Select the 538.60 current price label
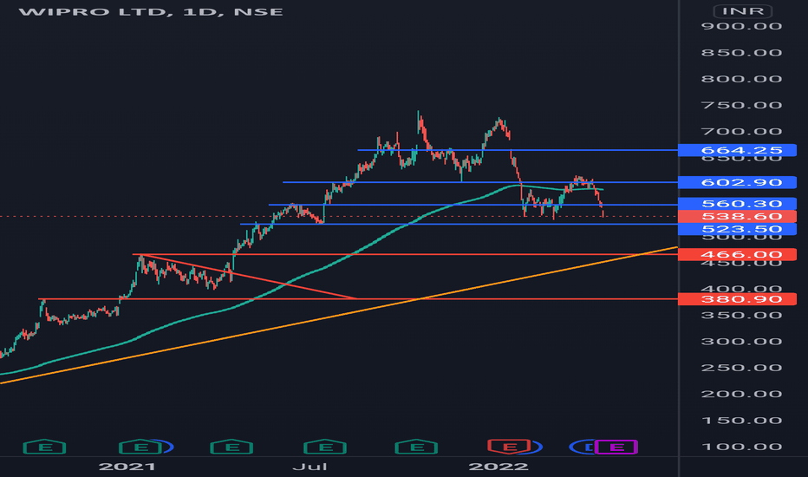Viewport: 808px width, 477px height. coord(737,216)
